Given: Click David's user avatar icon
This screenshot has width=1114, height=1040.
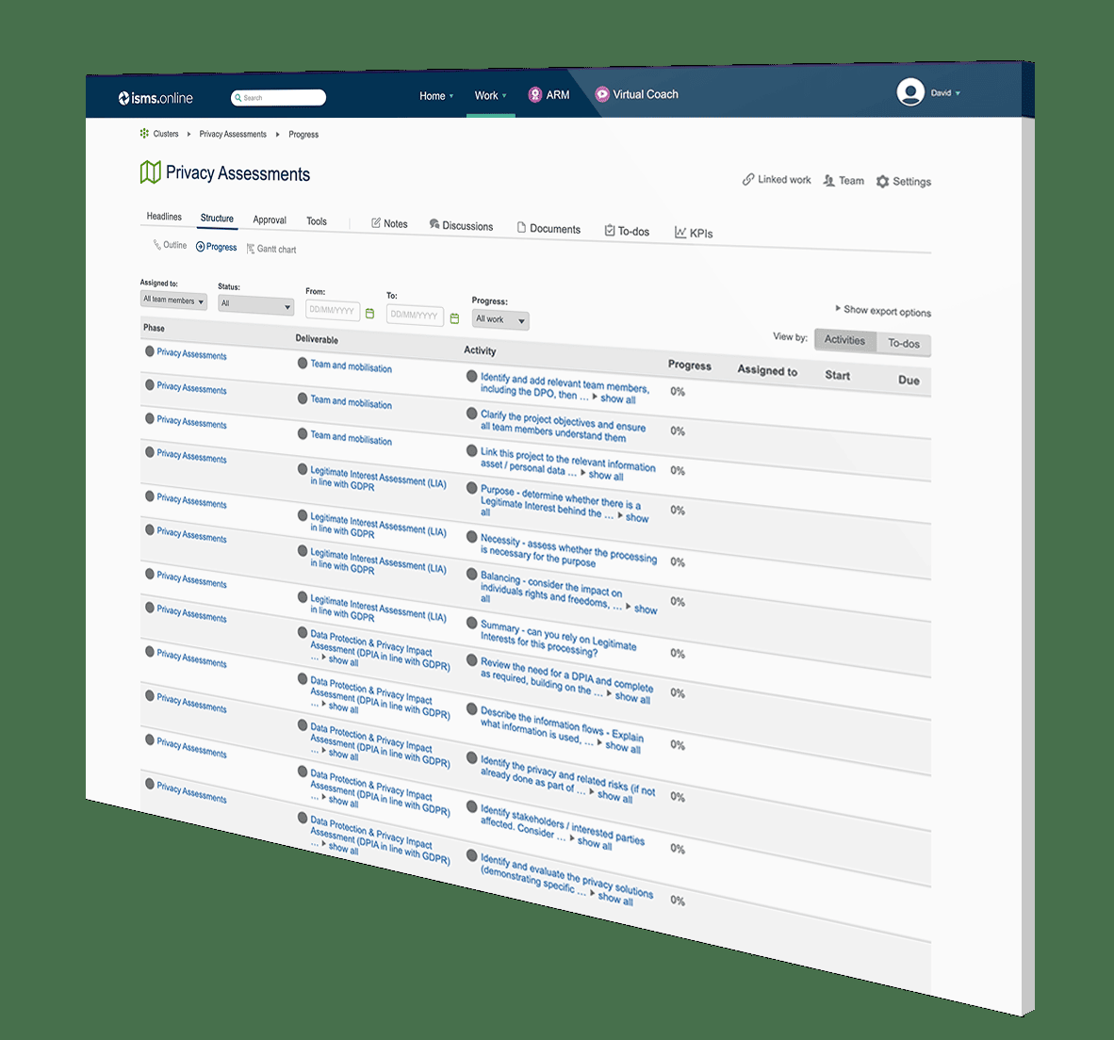Looking at the screenshot, I should [x=910, y=92].
